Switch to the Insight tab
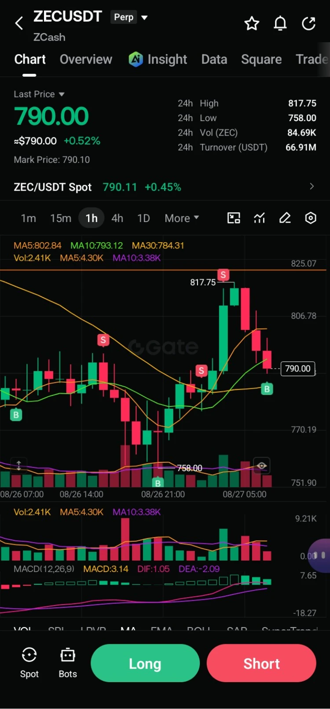 point(167,59)
